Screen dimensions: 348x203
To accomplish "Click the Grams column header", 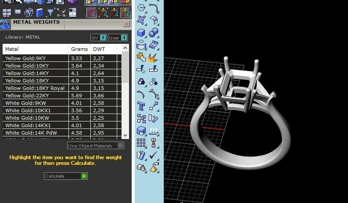I will (79, 49).
